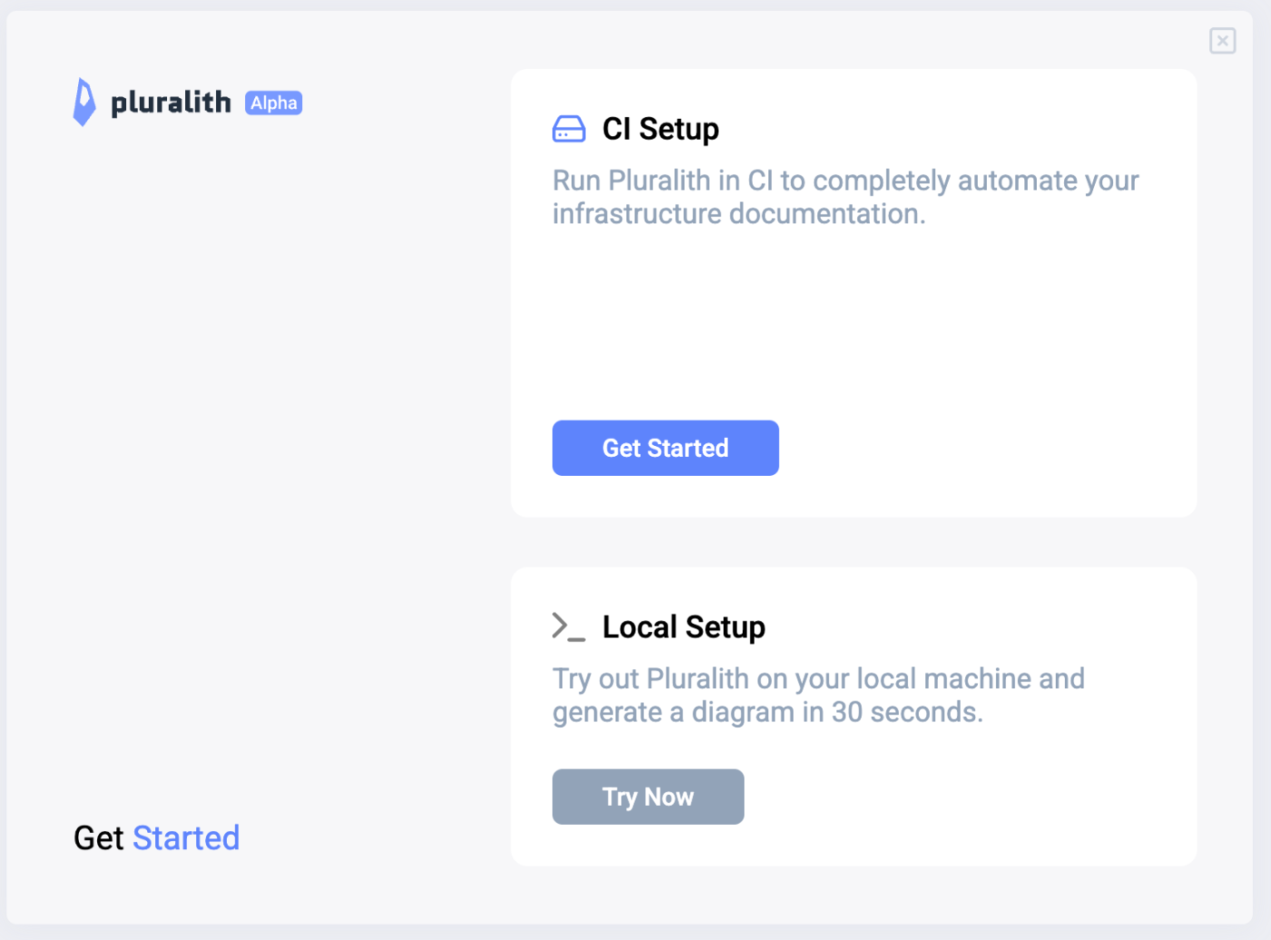The height and width of the screenshot is (940, 1271).
Task: Click 'diagram in 30 seconds' text
Action: (837, 712)
